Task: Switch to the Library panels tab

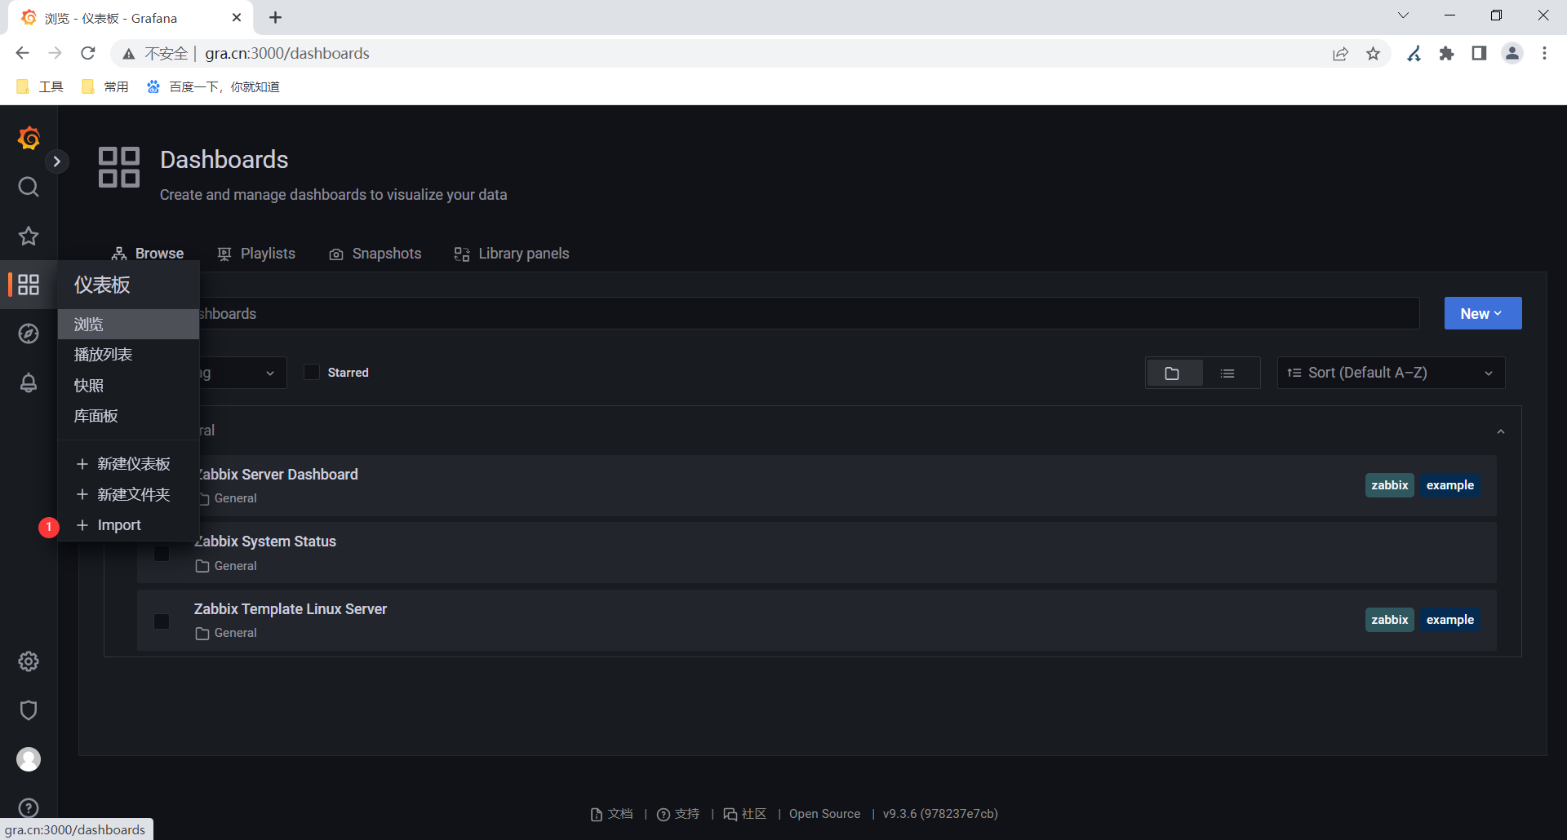Action: tap(512, 254)
